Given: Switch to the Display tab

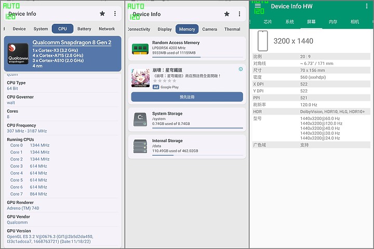Looking at the screenshot, I should point(165,29).
